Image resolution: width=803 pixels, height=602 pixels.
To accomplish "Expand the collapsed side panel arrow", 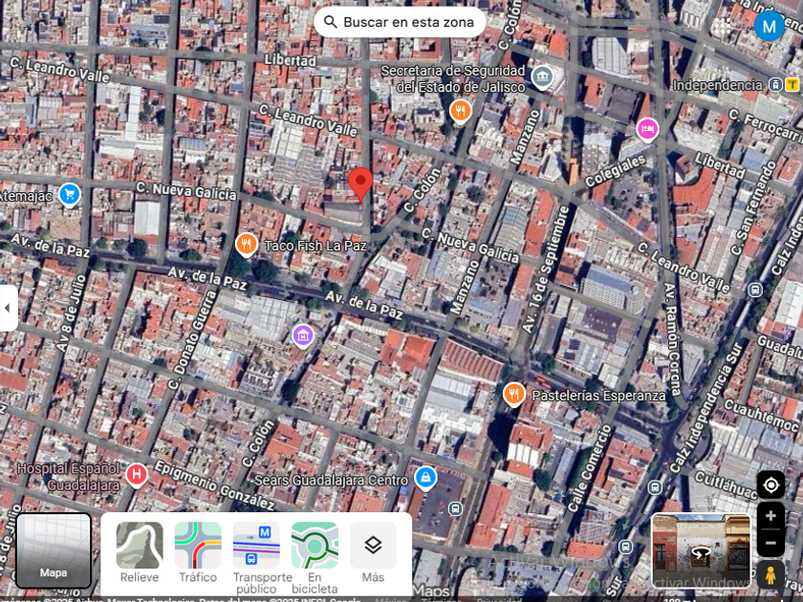I will click(8, 308).
